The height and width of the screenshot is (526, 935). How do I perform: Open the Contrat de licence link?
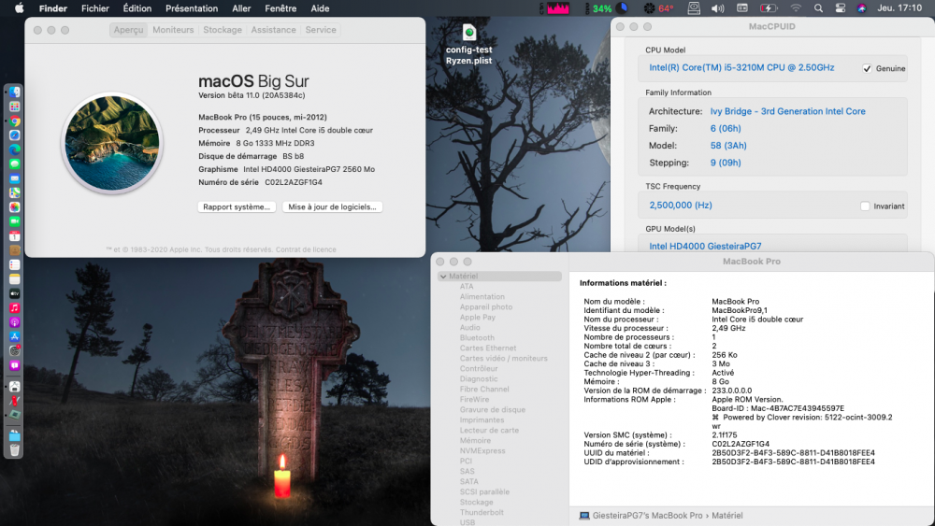point(306,249)
